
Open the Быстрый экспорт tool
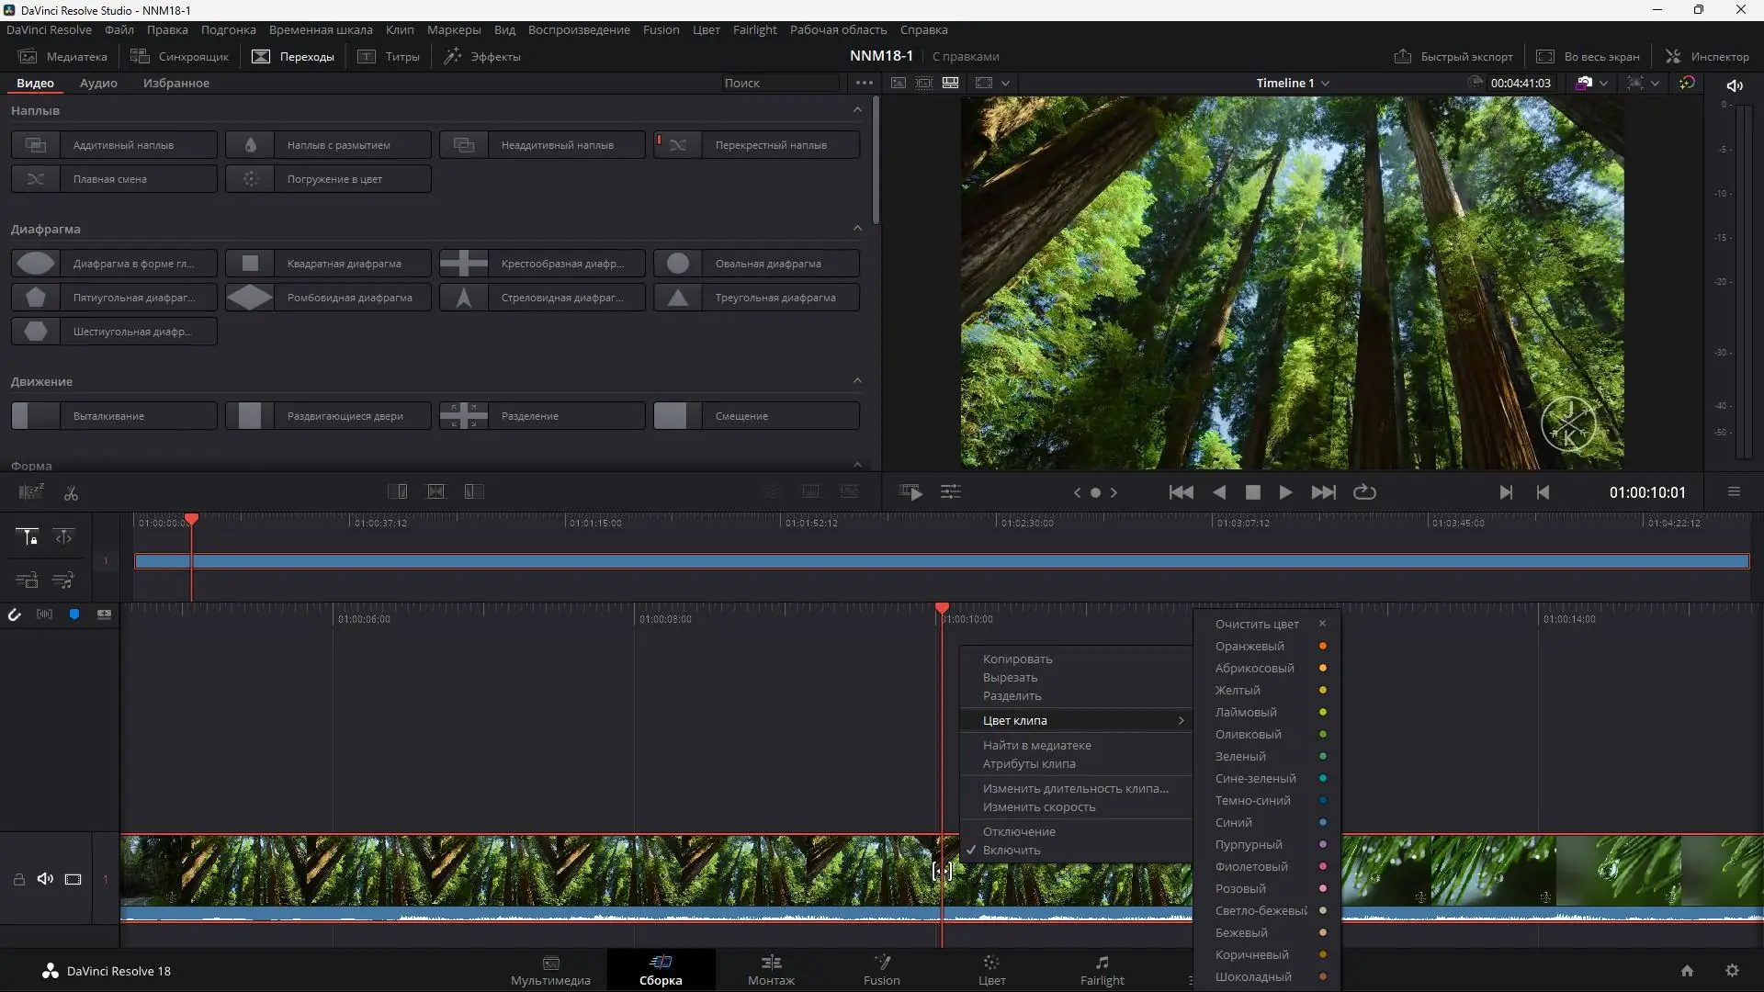click(1454, 56)
